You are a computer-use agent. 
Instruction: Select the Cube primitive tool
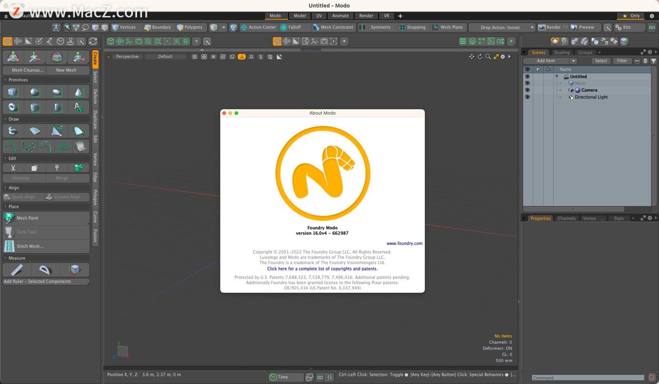[x=13, y=92]
